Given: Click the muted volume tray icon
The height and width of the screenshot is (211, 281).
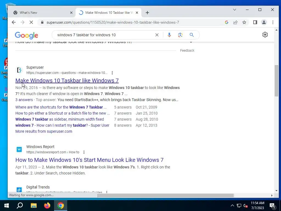Looking at the screenshot, I should (x=245, y=206).
